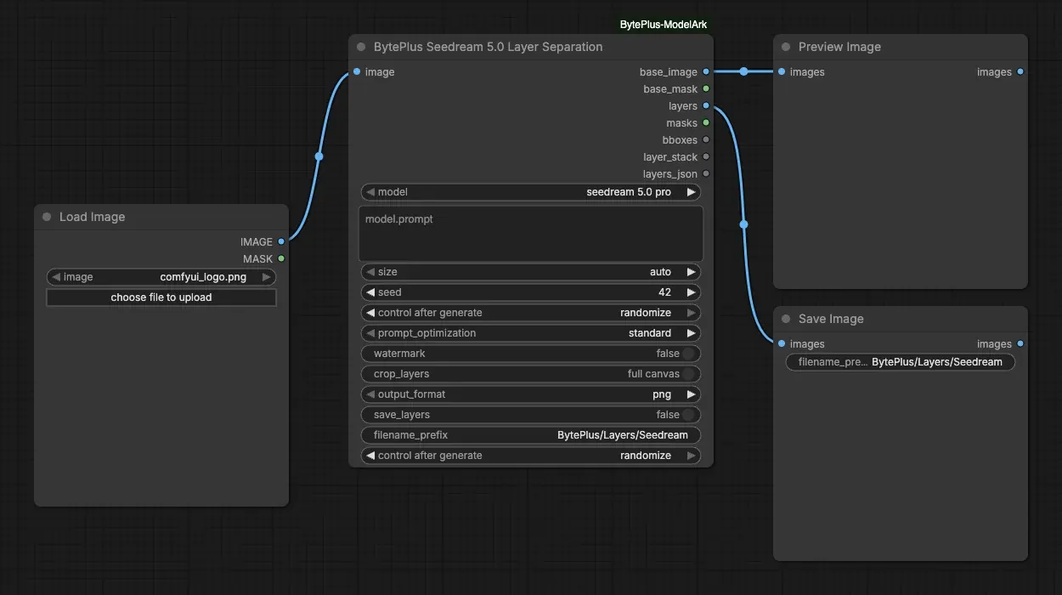
Task: Click the prompt_optimization value standard
Action: [650, 333]
